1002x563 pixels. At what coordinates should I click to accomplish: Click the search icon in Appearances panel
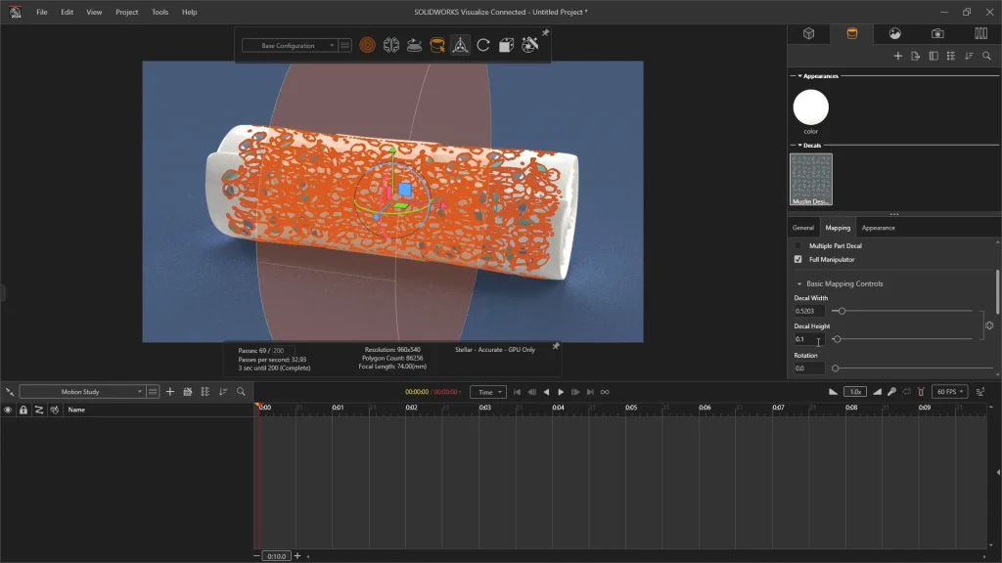click(986, 56)
